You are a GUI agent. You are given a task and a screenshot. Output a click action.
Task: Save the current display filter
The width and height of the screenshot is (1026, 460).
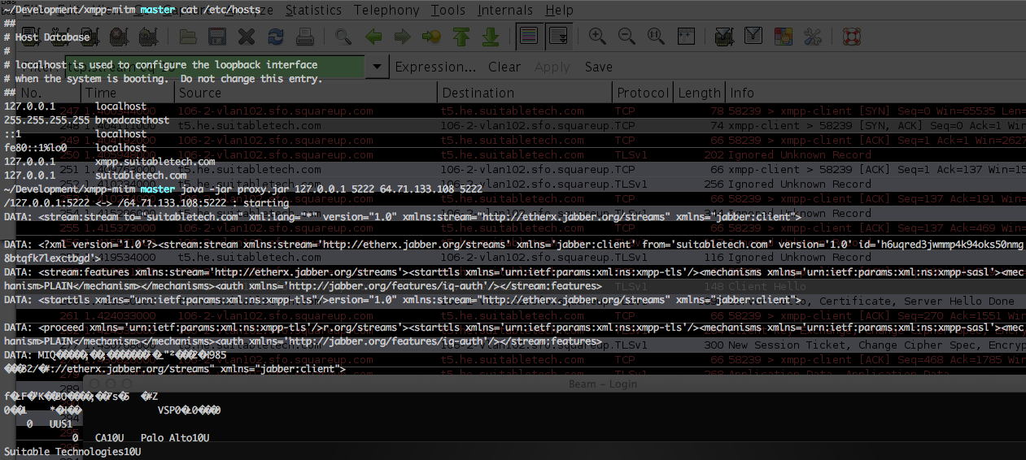599,67
